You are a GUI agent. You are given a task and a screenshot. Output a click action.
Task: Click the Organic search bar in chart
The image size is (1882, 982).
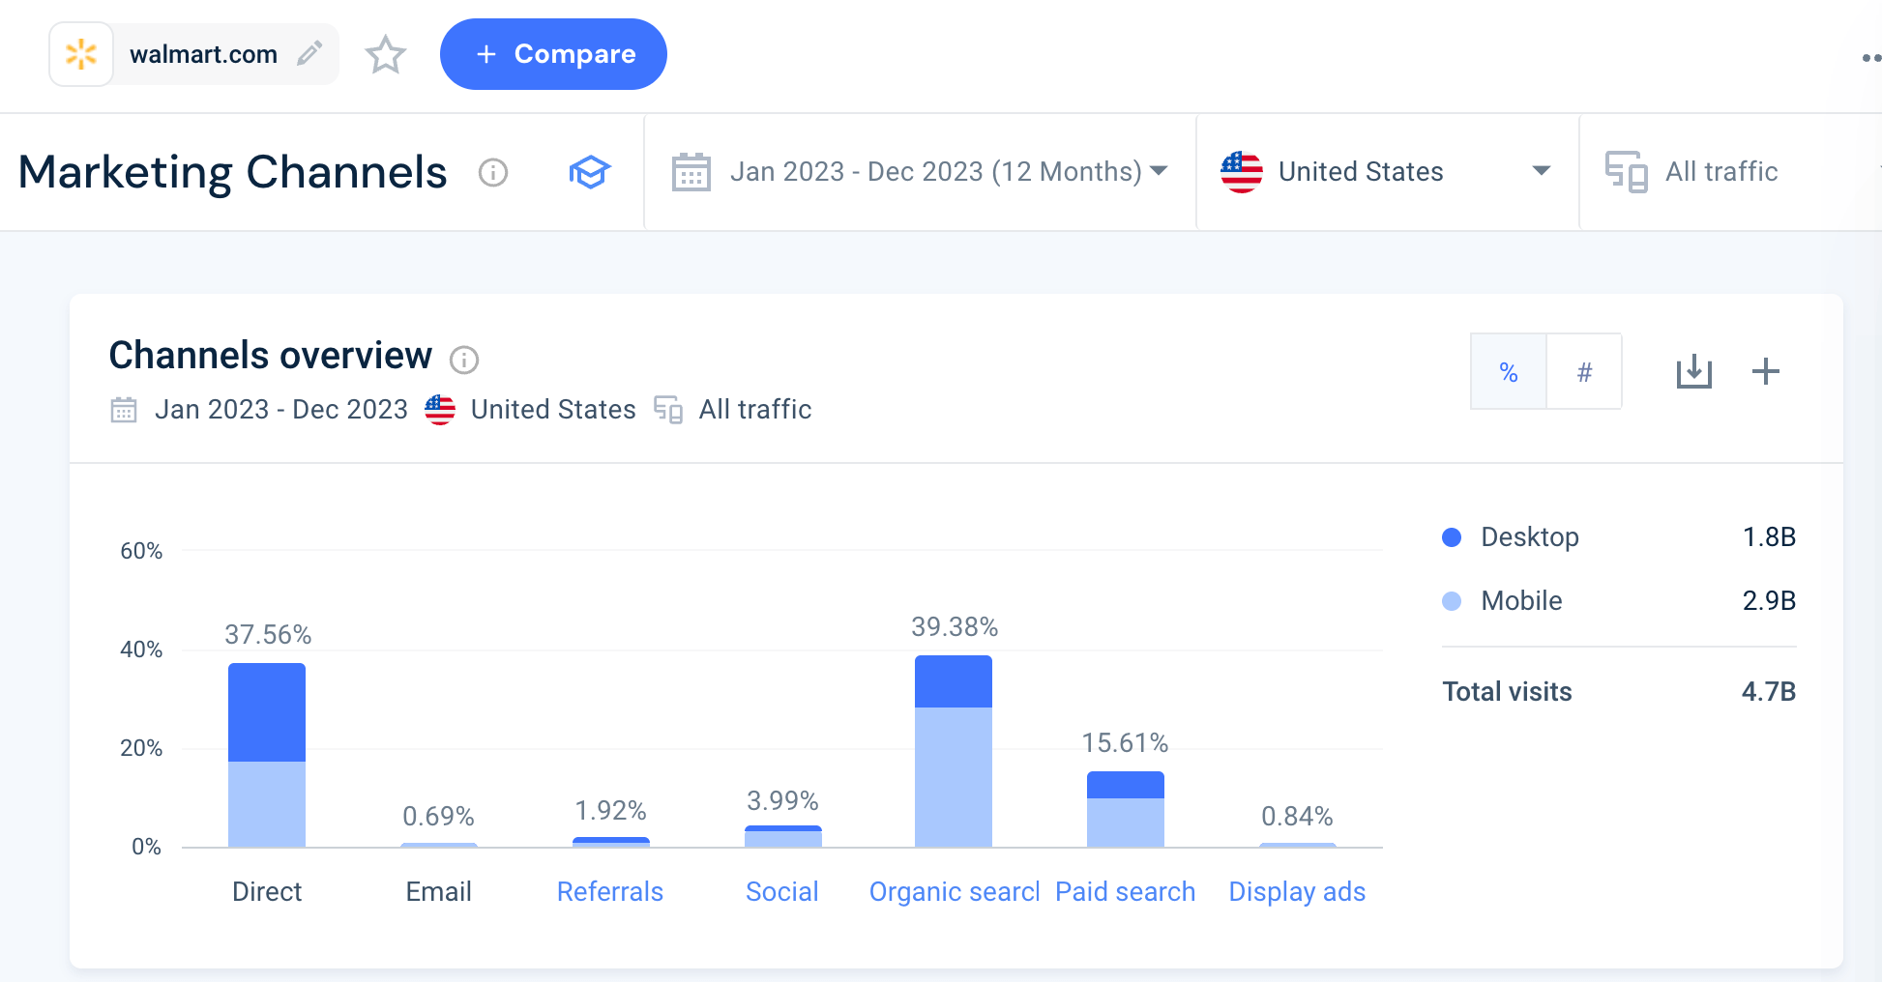[x=954, y=751]
